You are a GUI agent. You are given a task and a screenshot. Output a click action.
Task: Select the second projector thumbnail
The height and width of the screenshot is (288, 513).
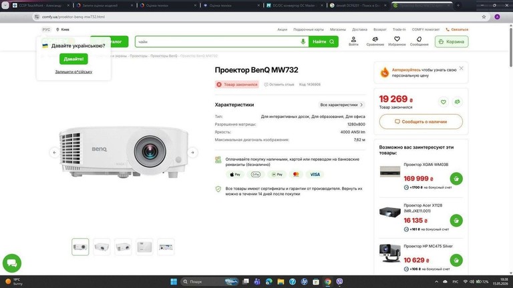[x=102, y=247]
